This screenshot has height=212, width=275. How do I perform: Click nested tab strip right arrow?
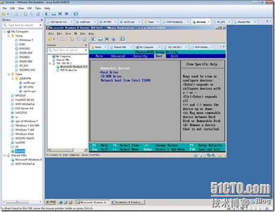223,47
